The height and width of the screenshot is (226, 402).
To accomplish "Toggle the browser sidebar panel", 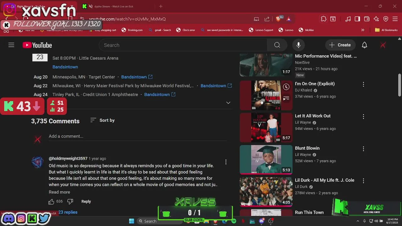I will pos(357,19).
